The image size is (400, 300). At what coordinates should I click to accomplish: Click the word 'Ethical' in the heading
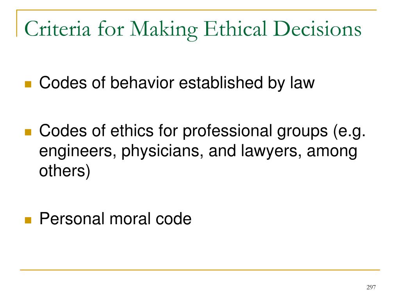click(235, 29)
